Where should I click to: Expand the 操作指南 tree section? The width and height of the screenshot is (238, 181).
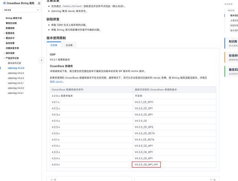pyautogui.click(x=4, y=53)
